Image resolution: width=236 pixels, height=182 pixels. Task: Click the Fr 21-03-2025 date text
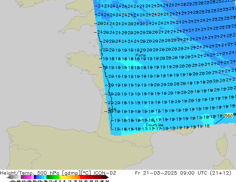[x=156, y=173]
